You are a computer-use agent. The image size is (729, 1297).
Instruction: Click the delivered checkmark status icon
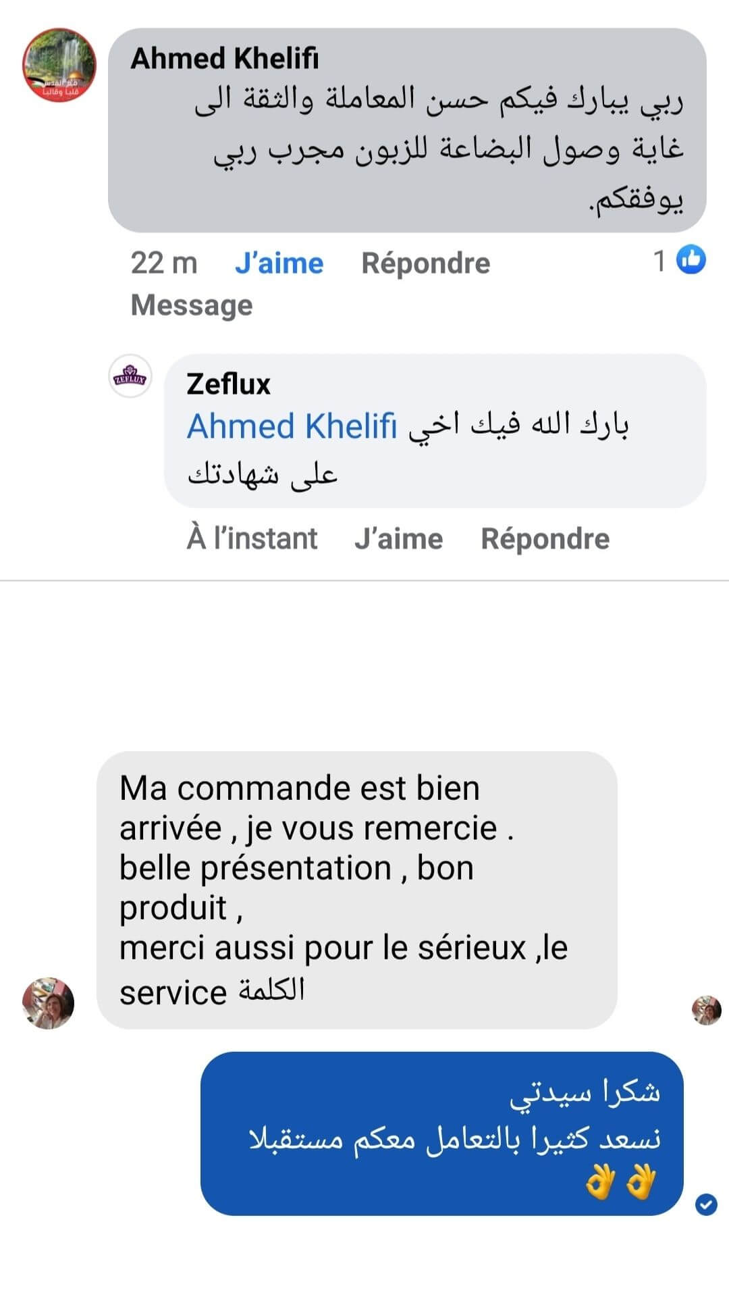click(706, 1204)
